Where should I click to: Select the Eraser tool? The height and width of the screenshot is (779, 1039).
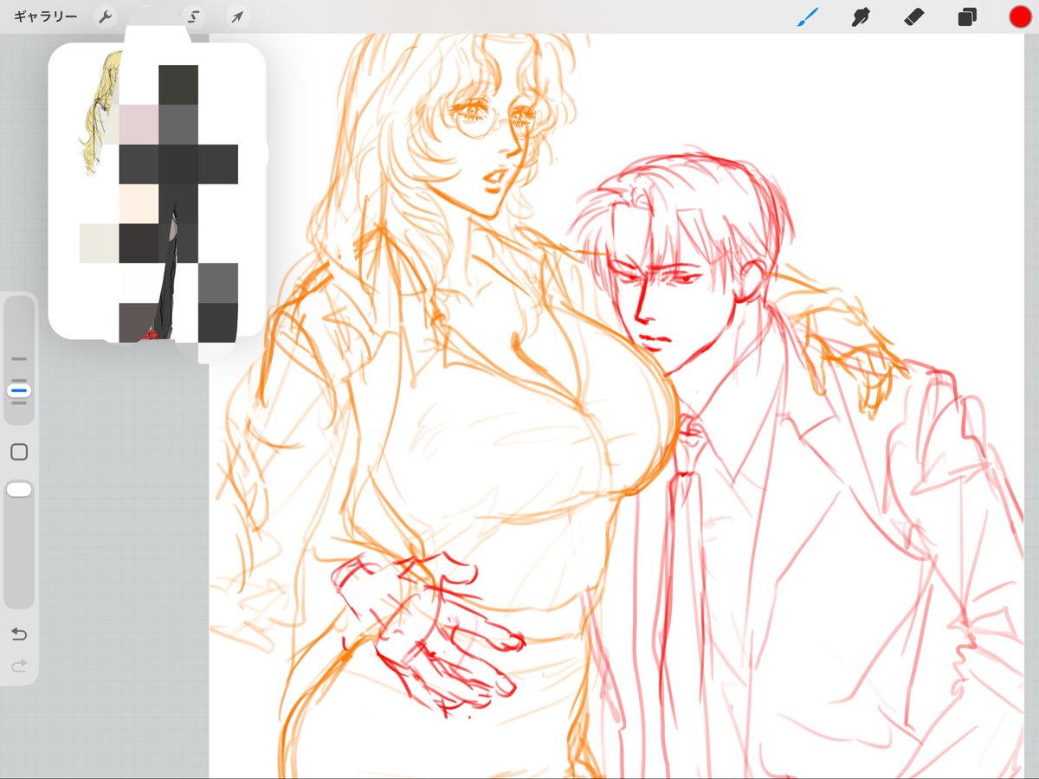[913, 17]
